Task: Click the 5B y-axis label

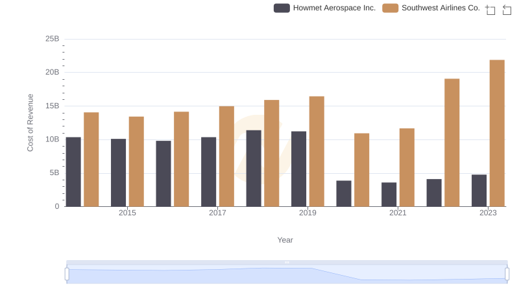Action: point(54,173)
